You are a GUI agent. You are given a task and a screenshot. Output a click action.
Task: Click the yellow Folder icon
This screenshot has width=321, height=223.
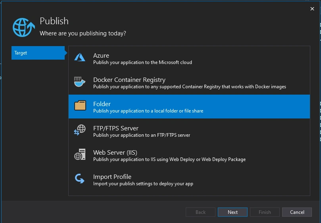tap(80, 105)
